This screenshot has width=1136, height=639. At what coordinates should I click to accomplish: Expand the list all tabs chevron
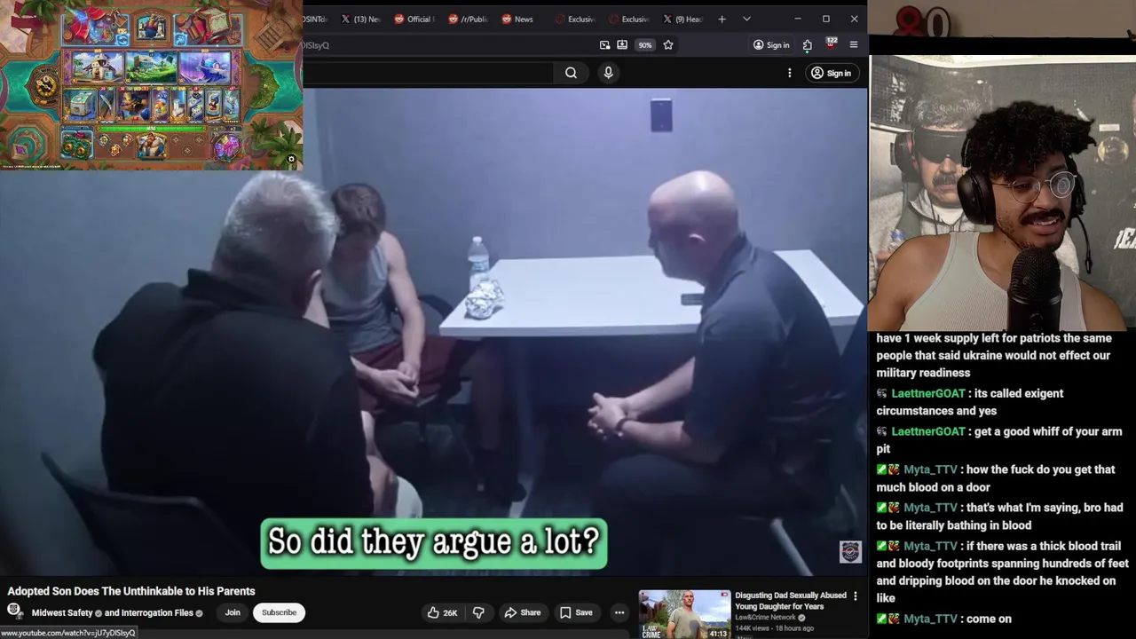(x=746, y=19)
